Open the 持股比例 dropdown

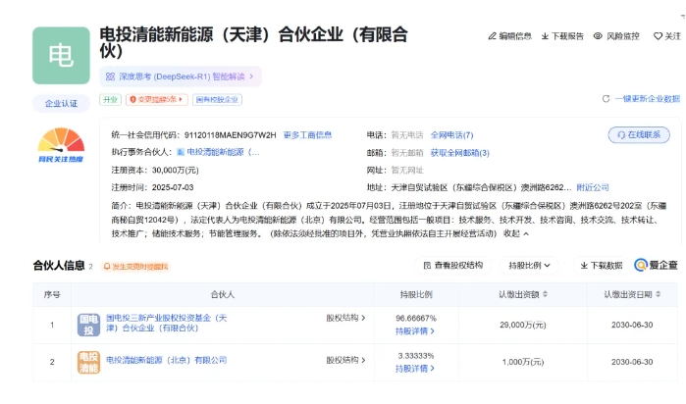click(530, 265)
